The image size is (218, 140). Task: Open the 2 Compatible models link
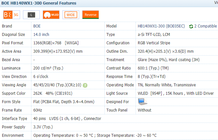pyautogui.click(x=205, y=26)
